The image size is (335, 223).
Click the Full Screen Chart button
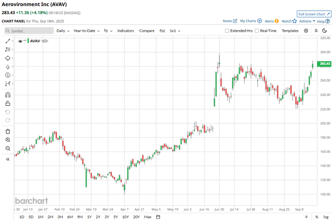click(x=314, y=14)
